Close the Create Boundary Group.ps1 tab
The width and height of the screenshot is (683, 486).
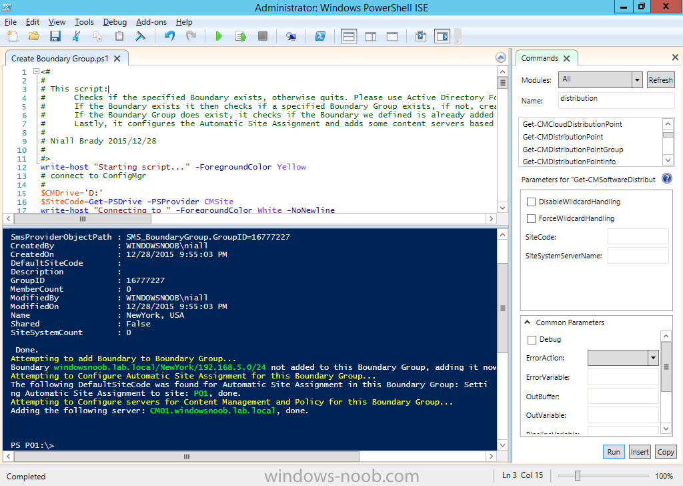117,58
